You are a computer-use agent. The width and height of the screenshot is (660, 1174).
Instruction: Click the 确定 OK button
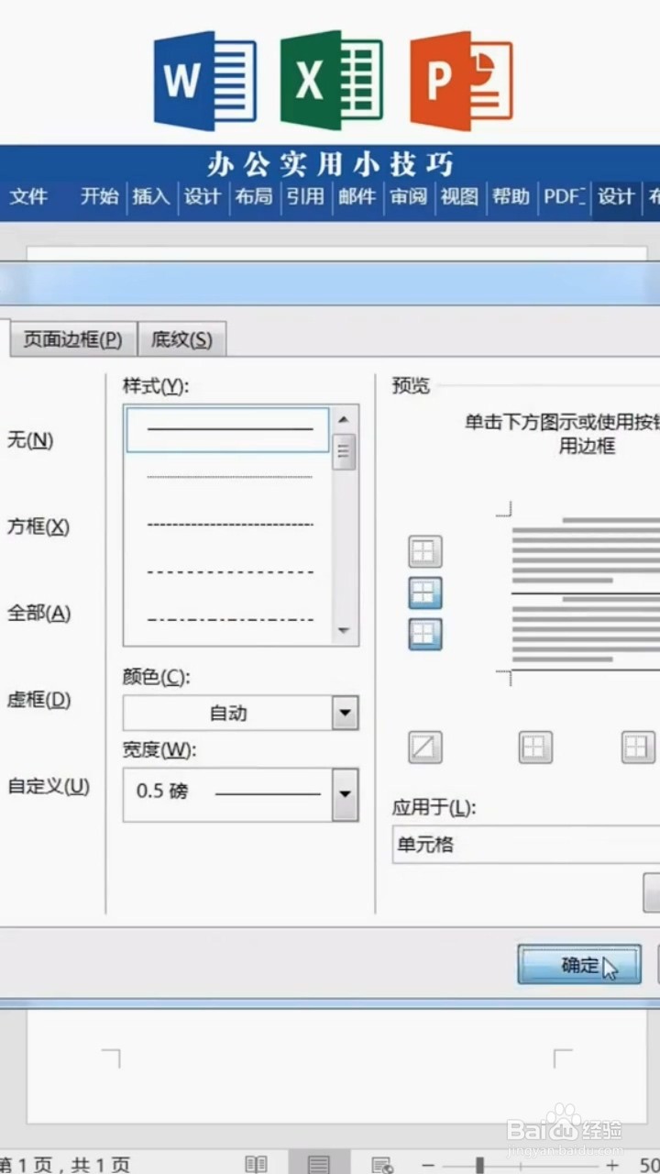(x=579, y=965)
